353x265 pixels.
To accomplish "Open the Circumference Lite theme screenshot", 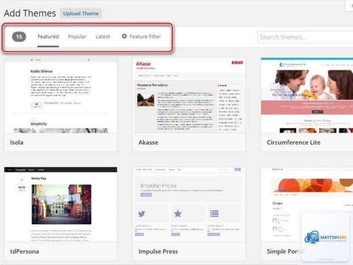I will [307, 95].
